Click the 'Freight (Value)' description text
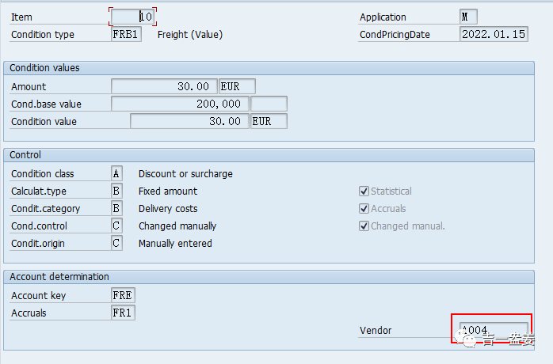Screen dimensions: 553x364 click(190, 35)
